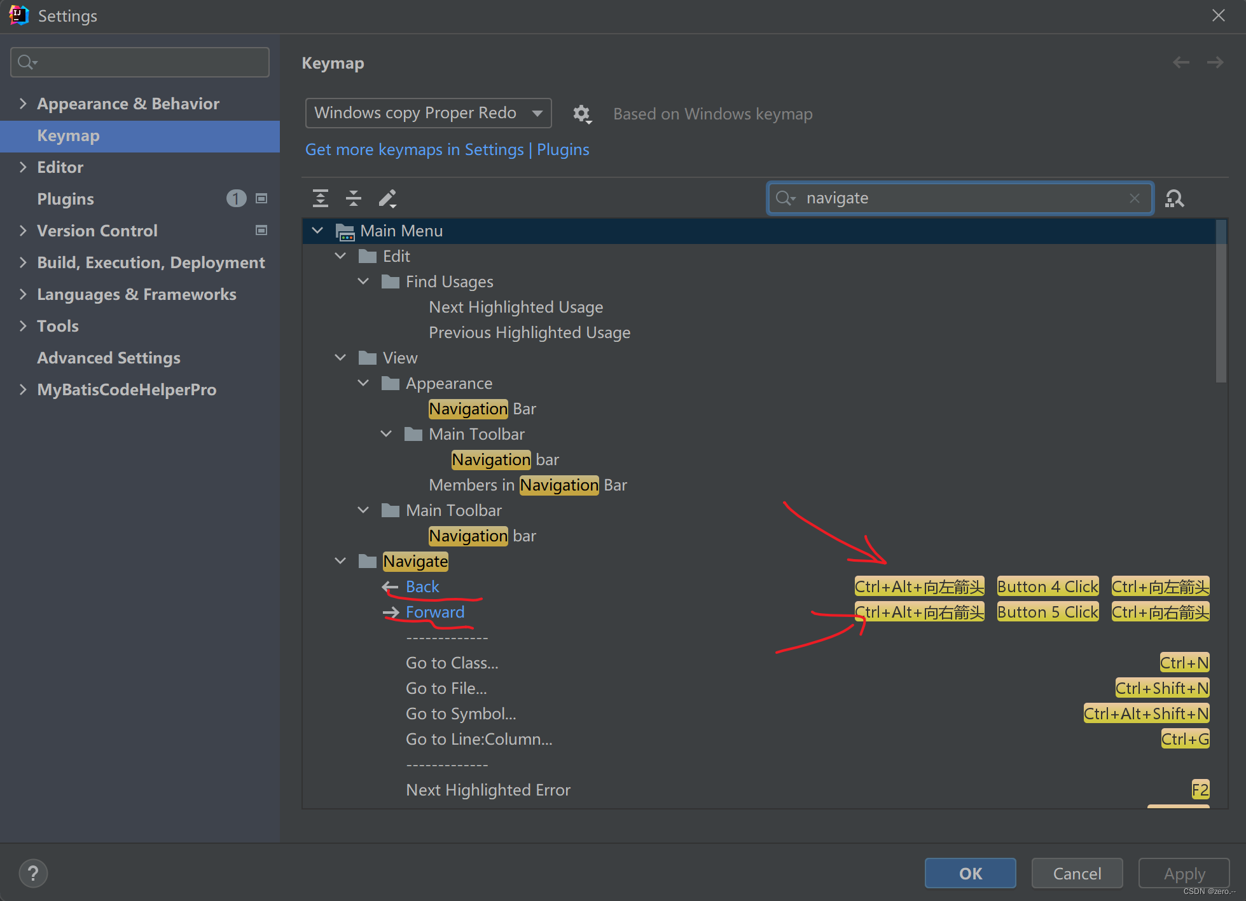Expand Appearance & Behavior settings section
1246x901 pixels.
click(x=24, y=104)
